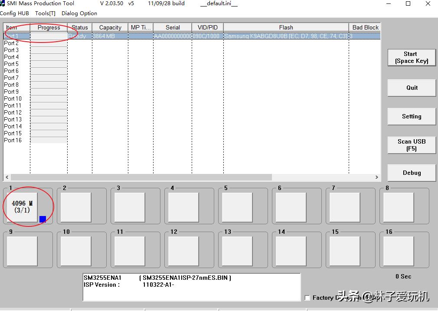Open the Tools[T] menu

click(x=45, y=13)
